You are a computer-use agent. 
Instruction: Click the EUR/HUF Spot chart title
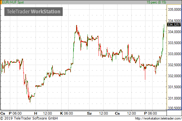pos(13,2)
